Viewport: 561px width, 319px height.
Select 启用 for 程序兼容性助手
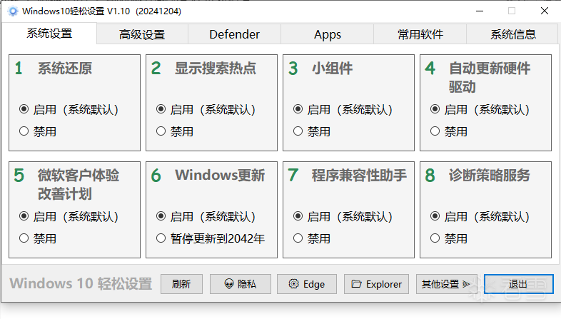343,216
